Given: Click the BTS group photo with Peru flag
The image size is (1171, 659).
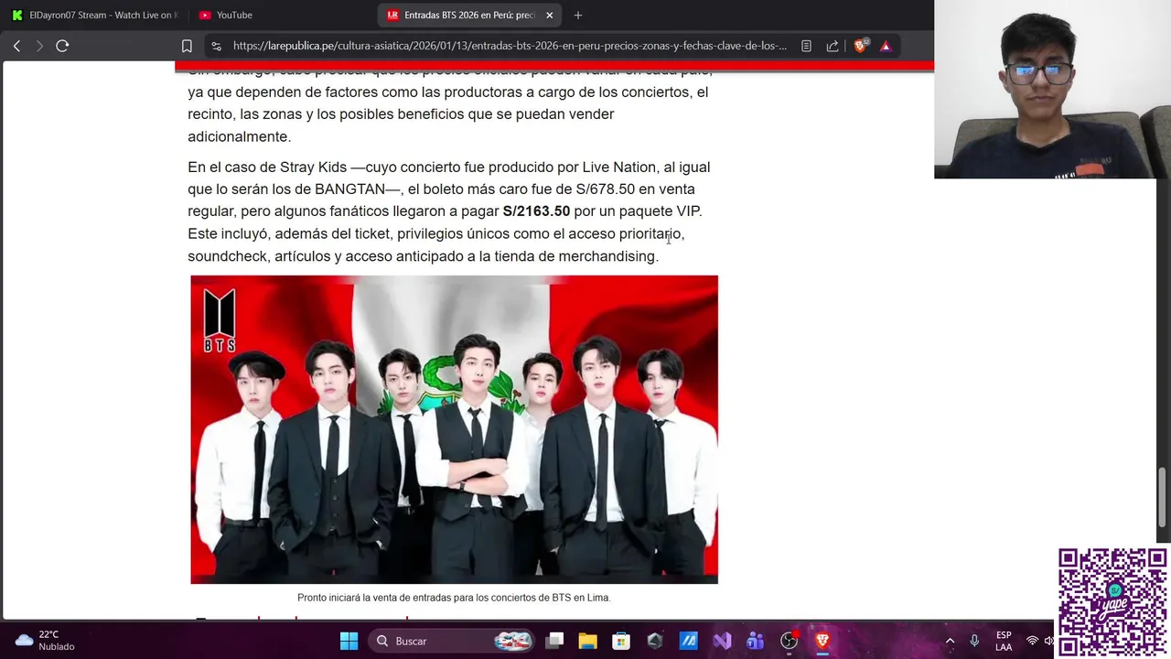Looking at the screenshot, I should (454, 429).
